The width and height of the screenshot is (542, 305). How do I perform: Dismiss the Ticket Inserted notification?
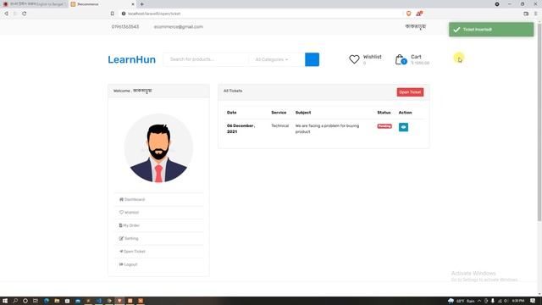coord(491,30)
